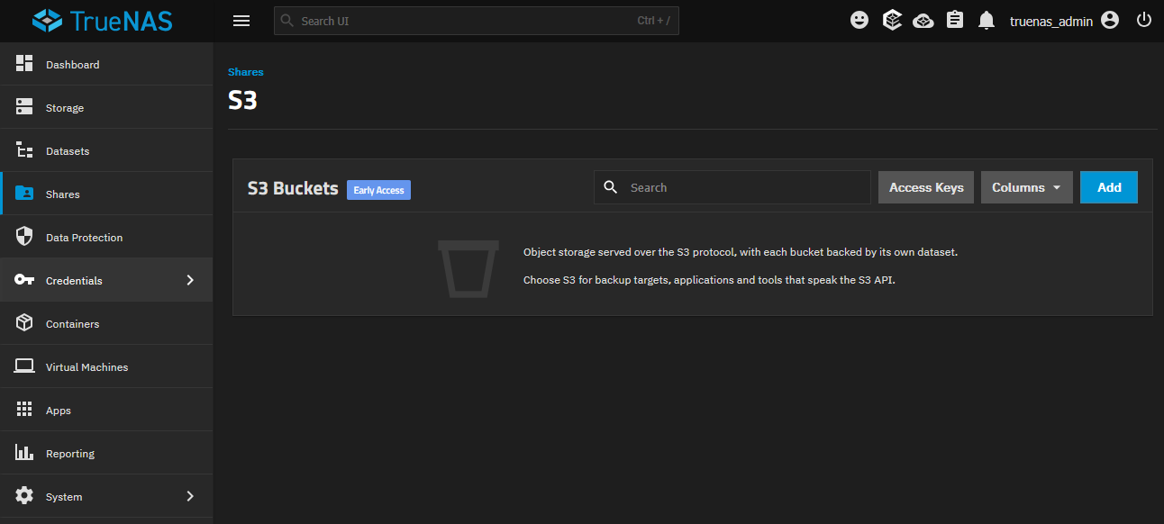Open Storage from the sidebar
The image size is (1164, 524).
click(x=106, y=107)
